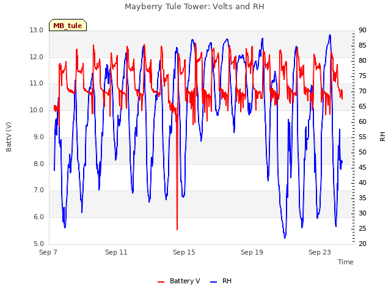Click the Sep 15 date tick label
The width and height of the screenshot is (391, 293).
tap(184, 252)
